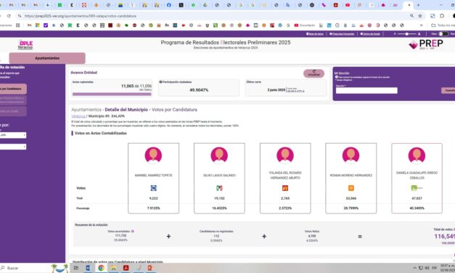Select 'Votos por Candidatura' in sidebar
The image size is (455, 273).
pos(13,89)
